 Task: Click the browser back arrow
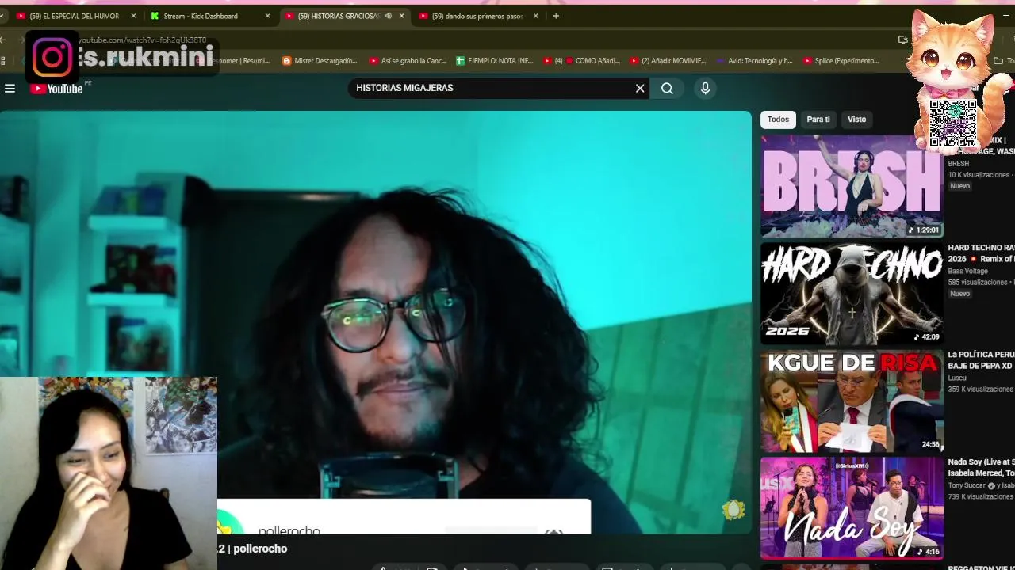(x=4, y=40)
